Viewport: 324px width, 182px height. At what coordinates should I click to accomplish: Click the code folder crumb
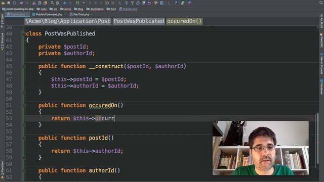point(42,9)
